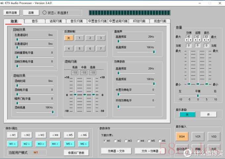
Task: Select VCR music input
Action: coord(198,137)
